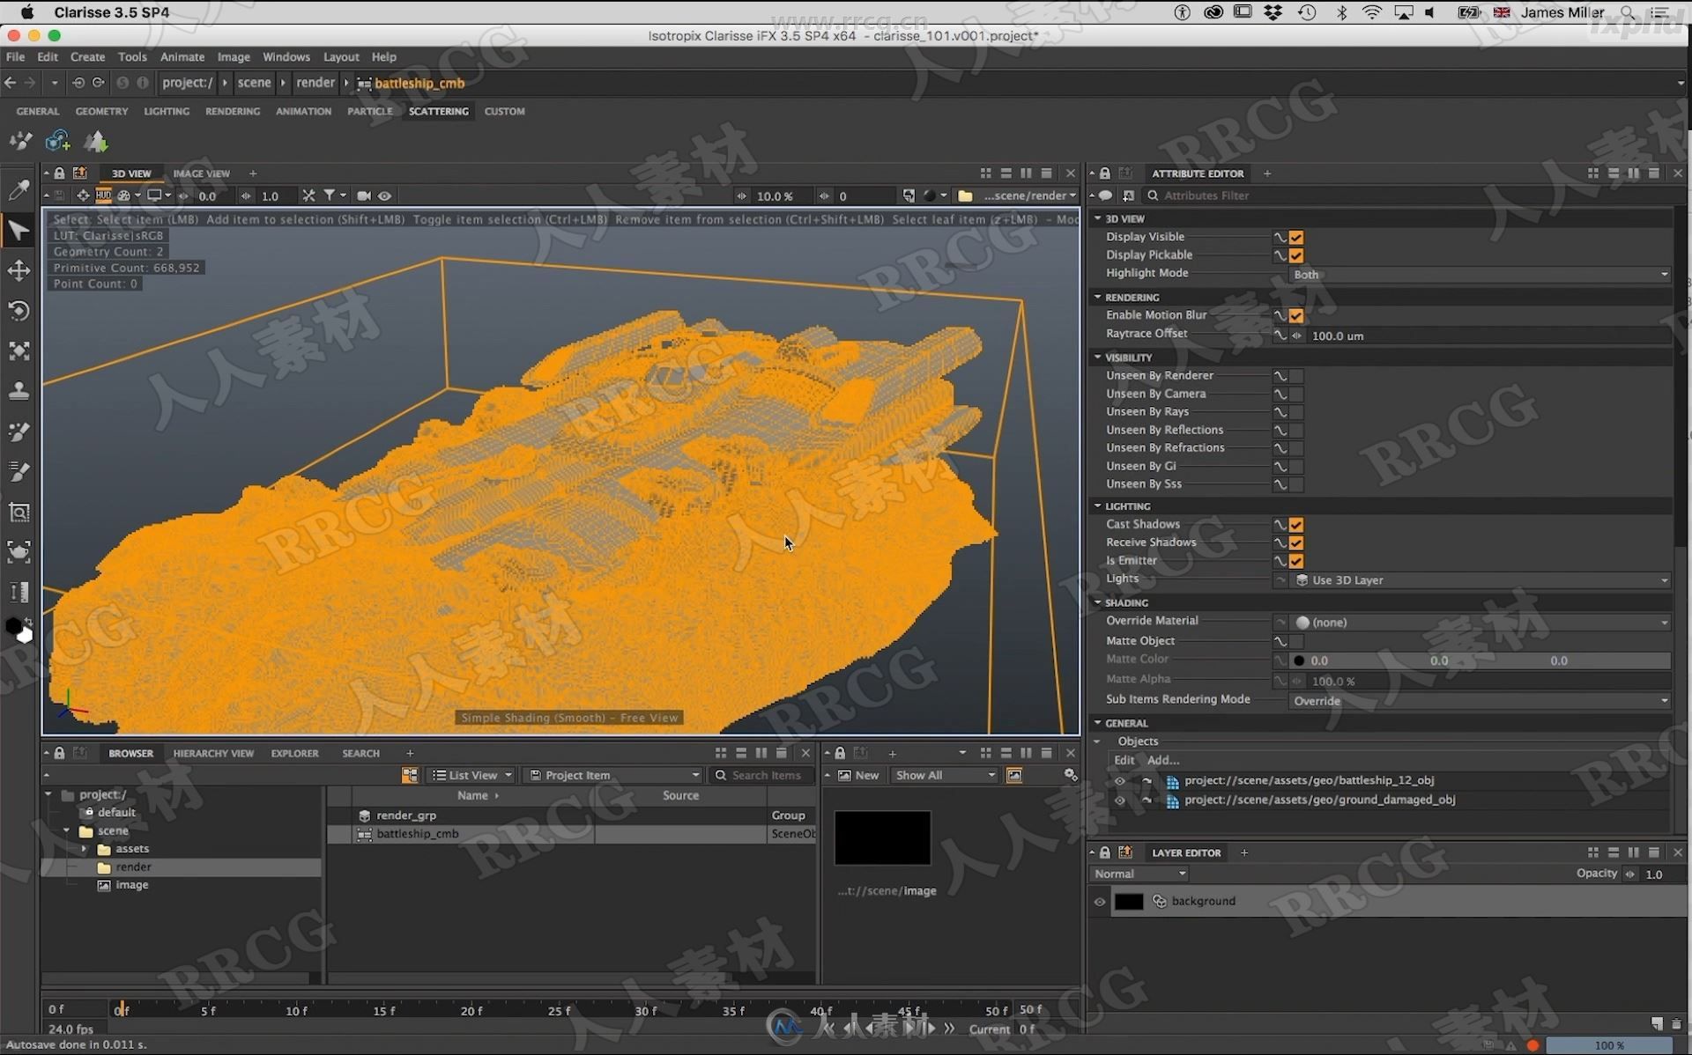Click the 3D View panel icon

pyautogui.click(x=131, y=173)
